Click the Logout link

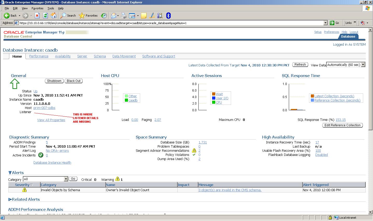point(354,32)
